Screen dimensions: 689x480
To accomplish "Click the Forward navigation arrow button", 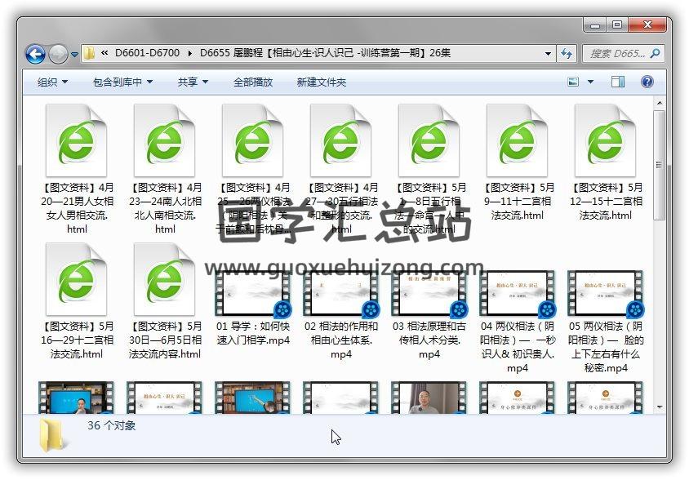I will point(58,54).
